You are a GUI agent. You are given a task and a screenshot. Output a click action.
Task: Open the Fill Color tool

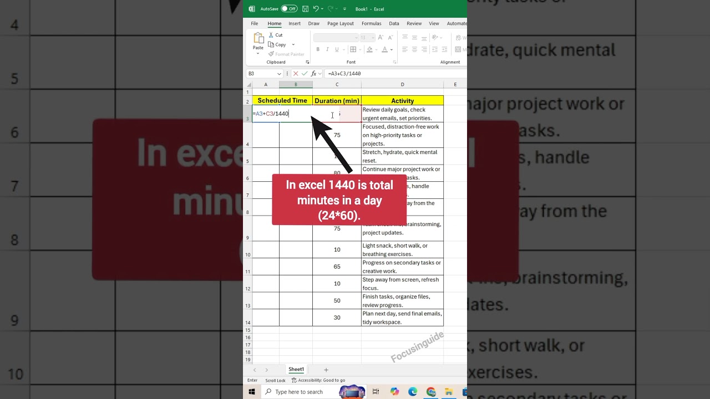[369, 49]
